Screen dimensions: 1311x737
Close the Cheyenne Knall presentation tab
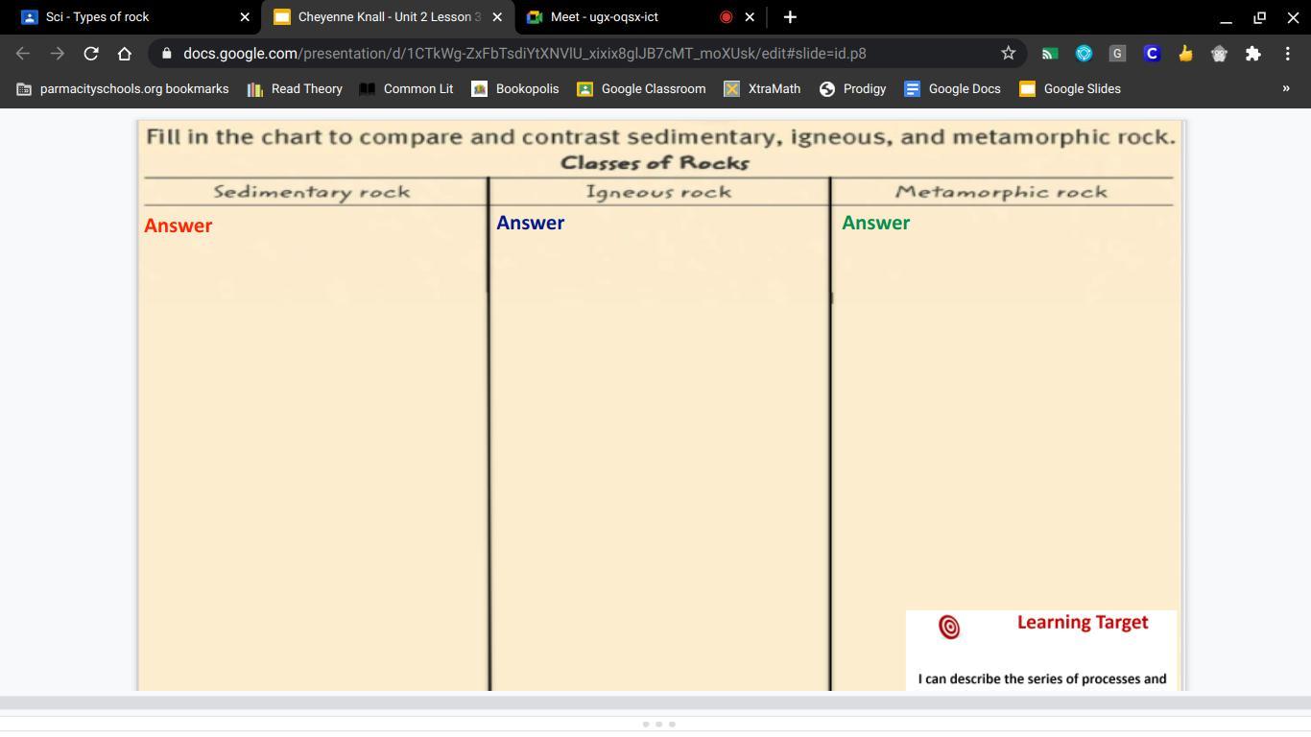[x=497, y=17]
